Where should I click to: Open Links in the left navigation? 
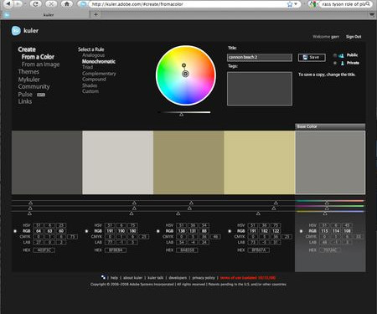pyautogui.click(x=25, y=101)
